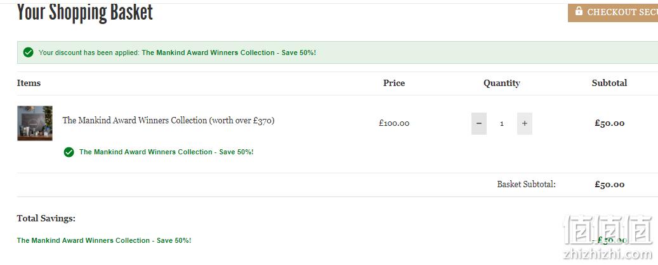Screen dimensions: 658x265
Task: Click the green checkmark below product name
Action: [69, 152]
